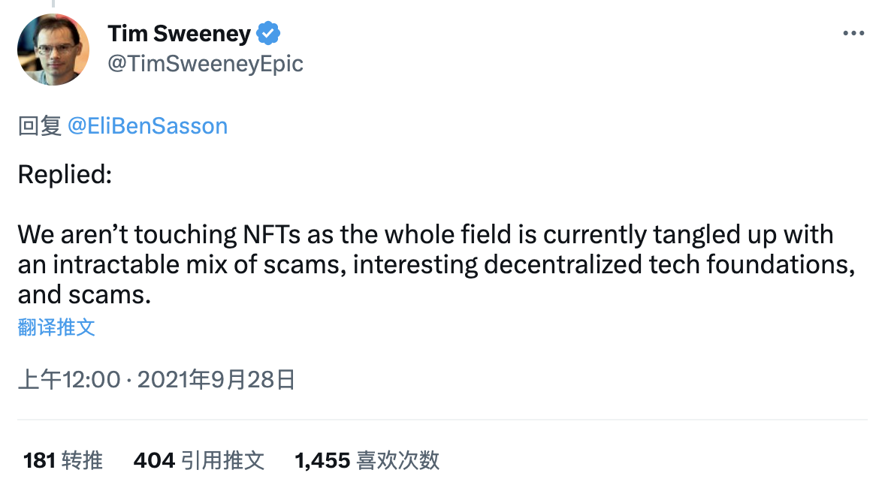Click the thread connector line above the avatar
Image resolution: width=885 pixels, height=491 pixels.
click(x=53, y=4)
